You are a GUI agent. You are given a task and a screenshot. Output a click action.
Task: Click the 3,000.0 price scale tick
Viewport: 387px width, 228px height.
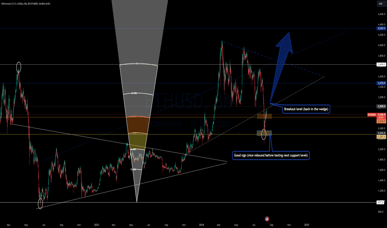pos(381,97)
